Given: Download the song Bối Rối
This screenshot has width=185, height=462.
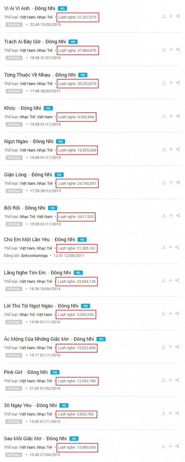Looking at the screenshot, I should pyautogui.click(x=164, y=215).
